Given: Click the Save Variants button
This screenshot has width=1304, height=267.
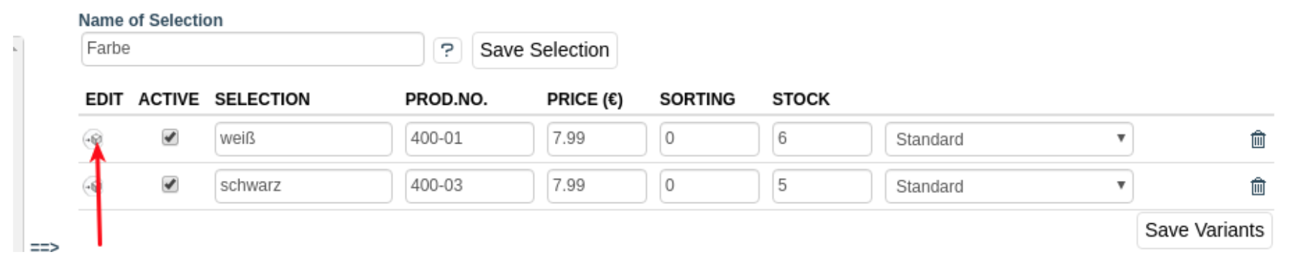Looking at the screenshot, I should (1204, 230).
